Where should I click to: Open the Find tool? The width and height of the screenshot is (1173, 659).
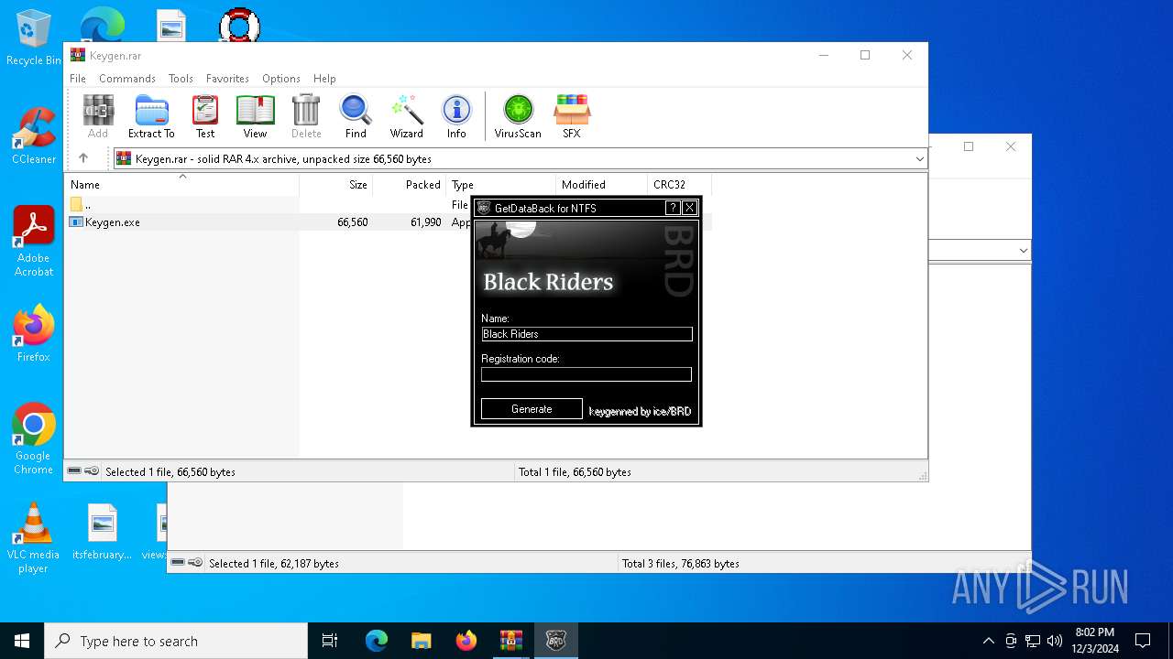pos(356,115)
